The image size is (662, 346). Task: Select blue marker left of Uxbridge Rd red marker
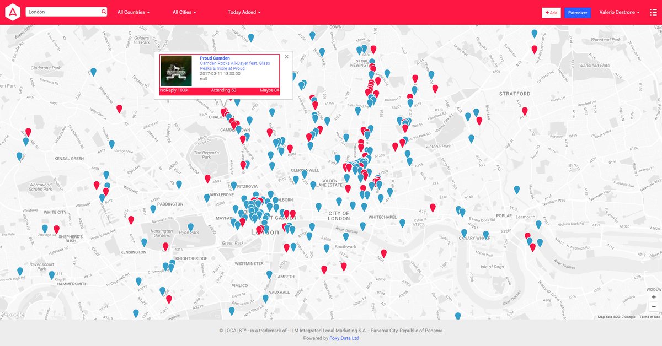coord(45,229)
